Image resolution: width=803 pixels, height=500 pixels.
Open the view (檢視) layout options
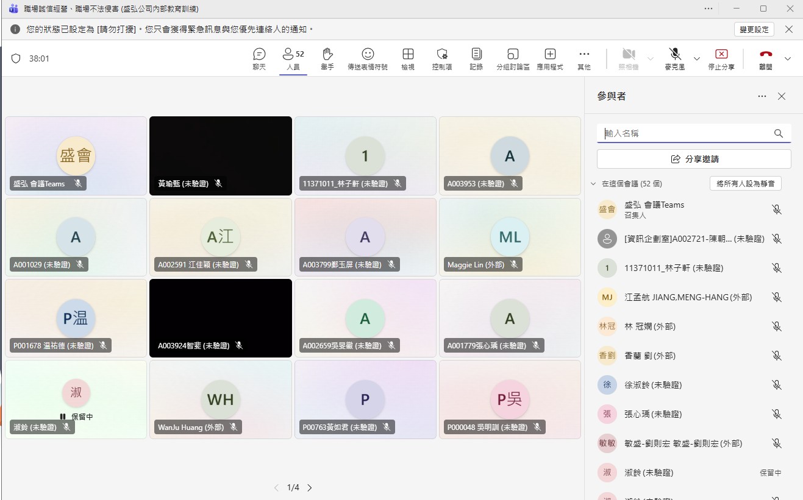[x=408, y=58]
